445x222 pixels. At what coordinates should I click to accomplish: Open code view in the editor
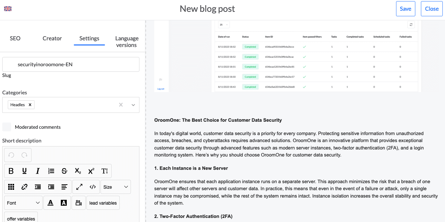click(93, 187)
